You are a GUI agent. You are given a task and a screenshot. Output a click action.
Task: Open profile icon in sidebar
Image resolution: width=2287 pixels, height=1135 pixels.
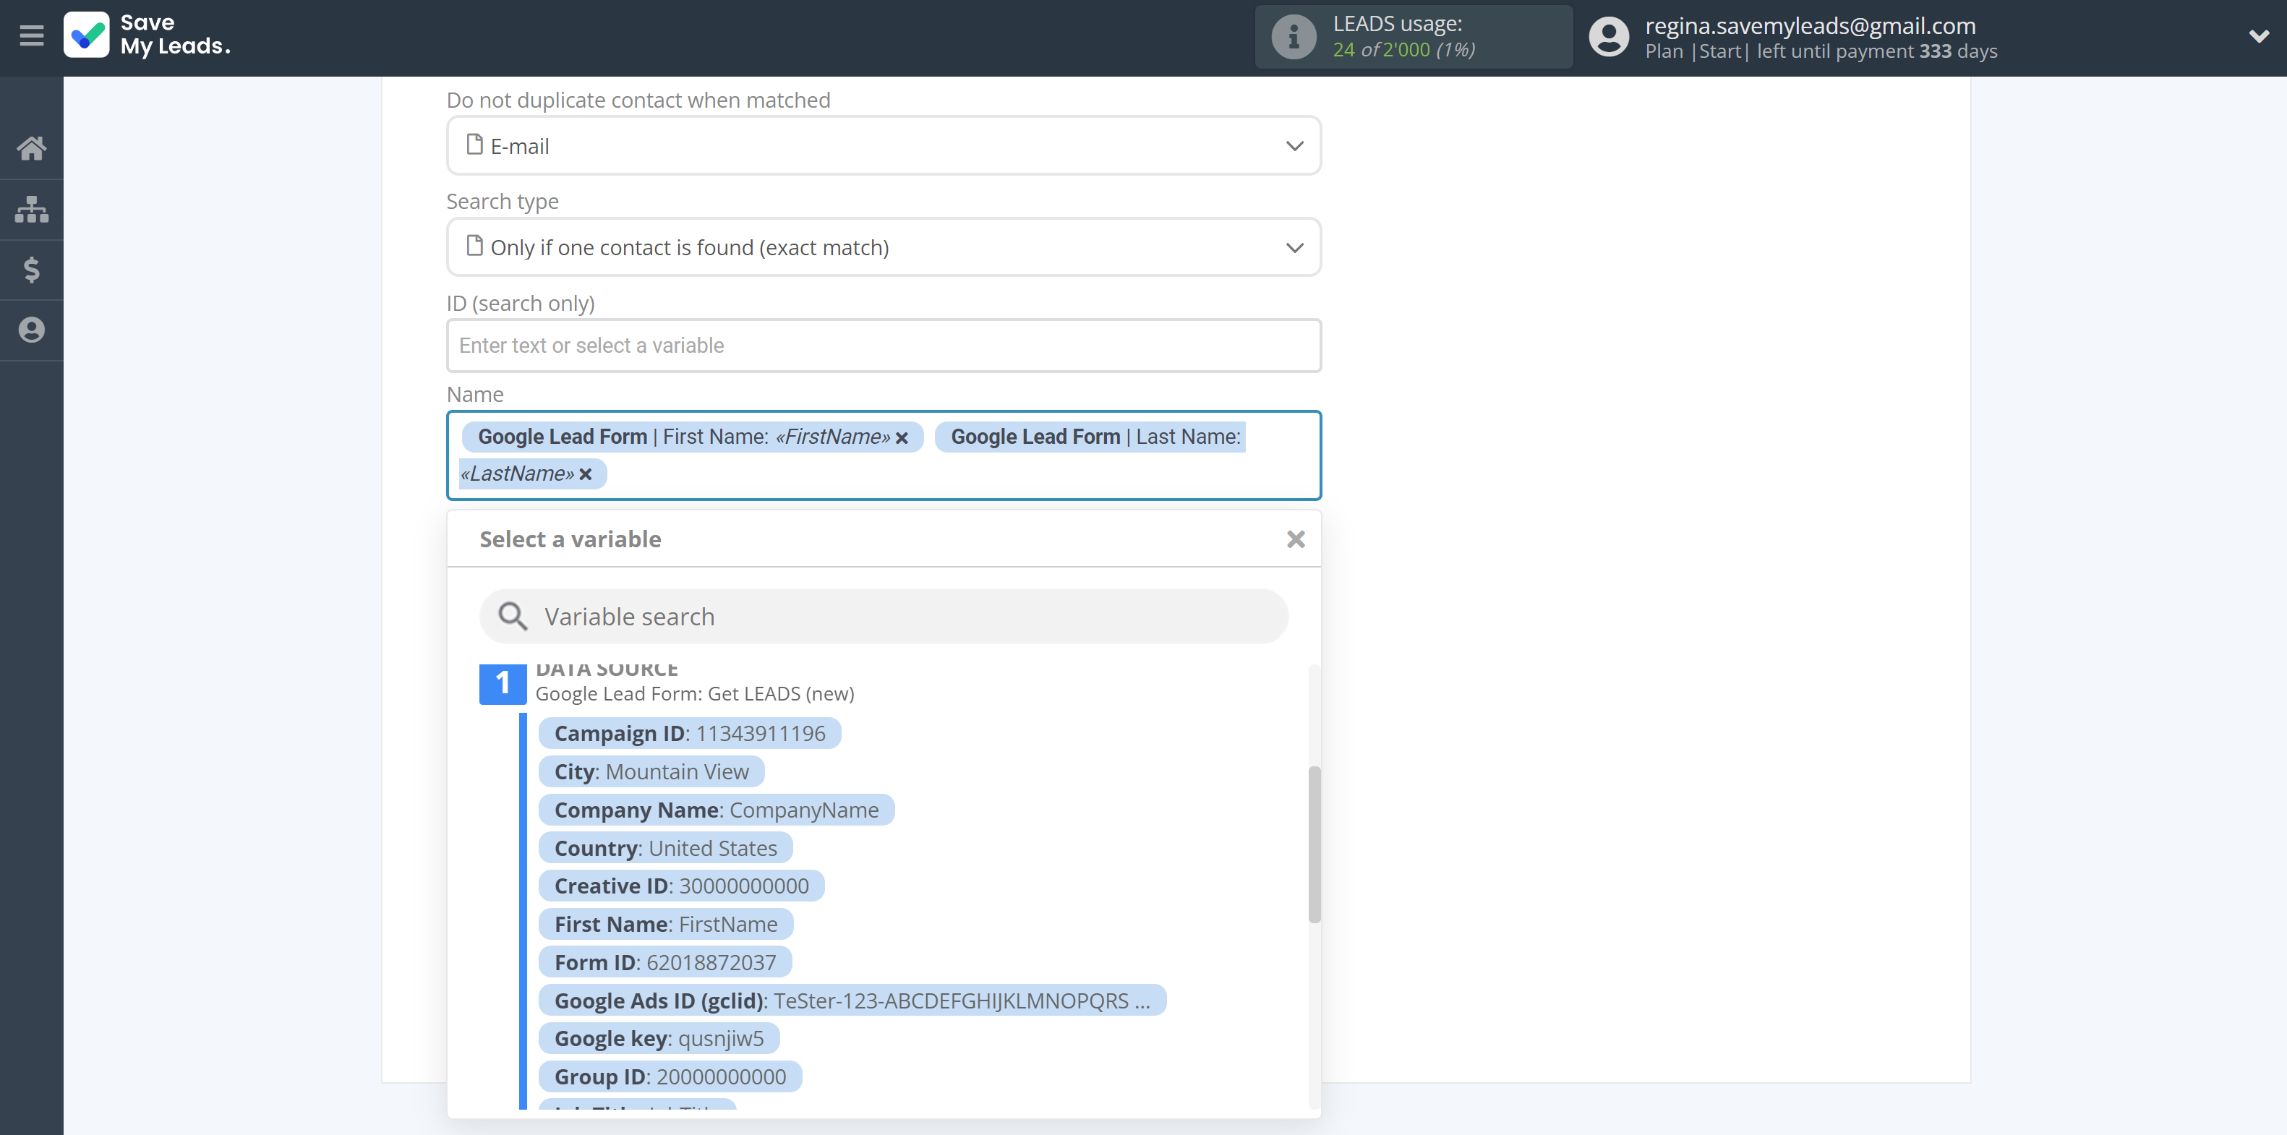point(31,329)
